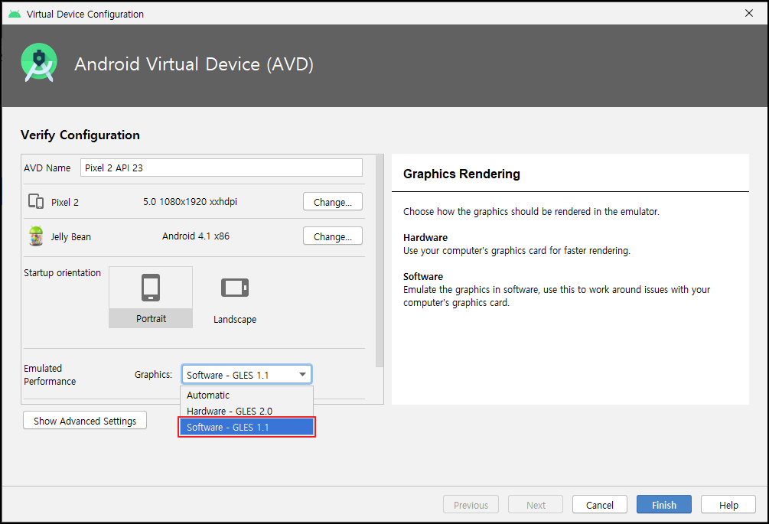Screen dimensions: 769x524
Task: Click the Pixel 2 device icon
Action: coord(36,201)
